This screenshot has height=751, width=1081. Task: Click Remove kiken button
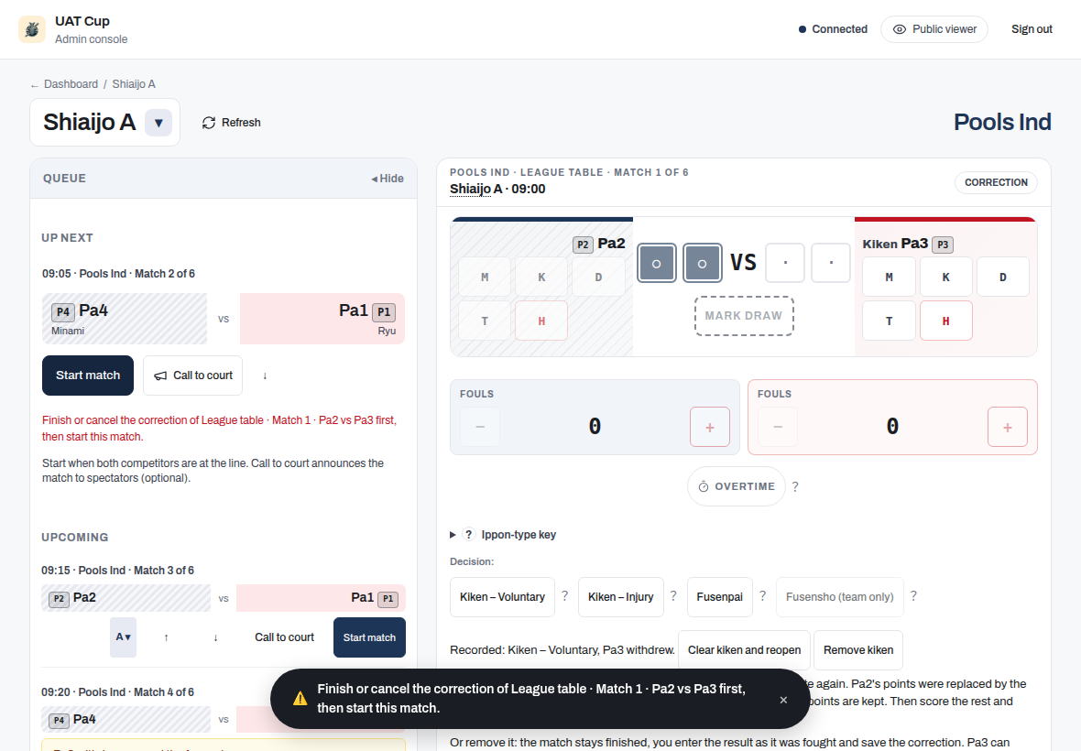pyautogui.click(x=858, y=649)
